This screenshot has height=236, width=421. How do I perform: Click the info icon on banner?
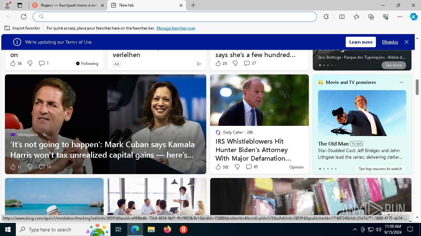[x=17, y=42]
